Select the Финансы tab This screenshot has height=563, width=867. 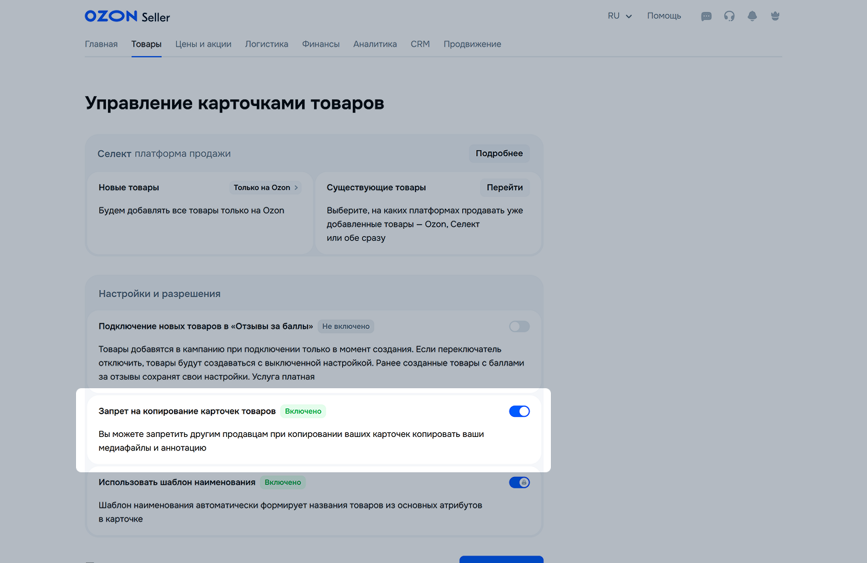click(x=321, y=44)
